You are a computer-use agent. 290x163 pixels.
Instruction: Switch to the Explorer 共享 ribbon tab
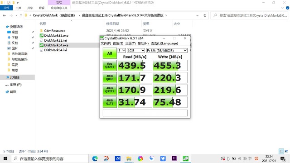point(30,8)
